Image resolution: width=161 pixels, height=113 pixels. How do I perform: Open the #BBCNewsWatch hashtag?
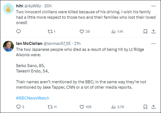[33, 98]
